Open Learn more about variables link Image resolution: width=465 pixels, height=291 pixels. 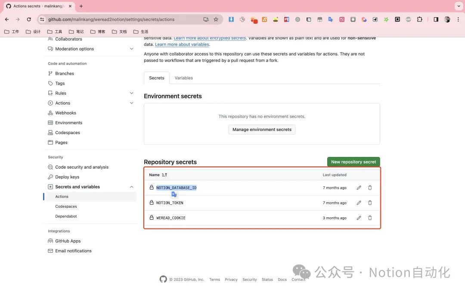[x=182, y=44]
